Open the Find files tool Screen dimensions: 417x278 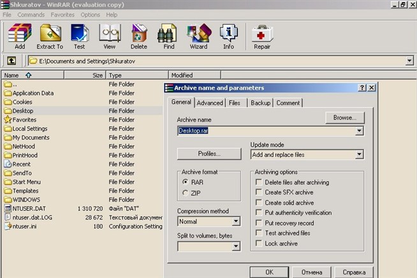168,36
